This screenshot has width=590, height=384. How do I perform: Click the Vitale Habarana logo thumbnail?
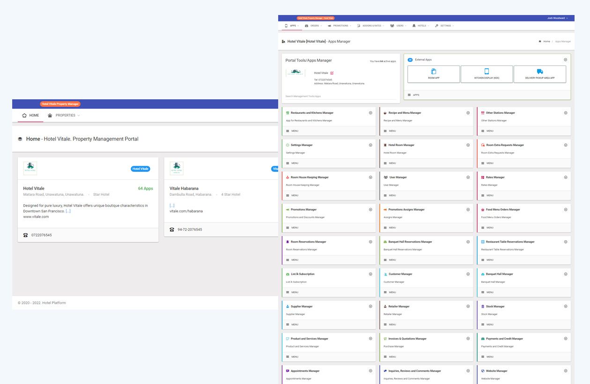tap(177, 169)
